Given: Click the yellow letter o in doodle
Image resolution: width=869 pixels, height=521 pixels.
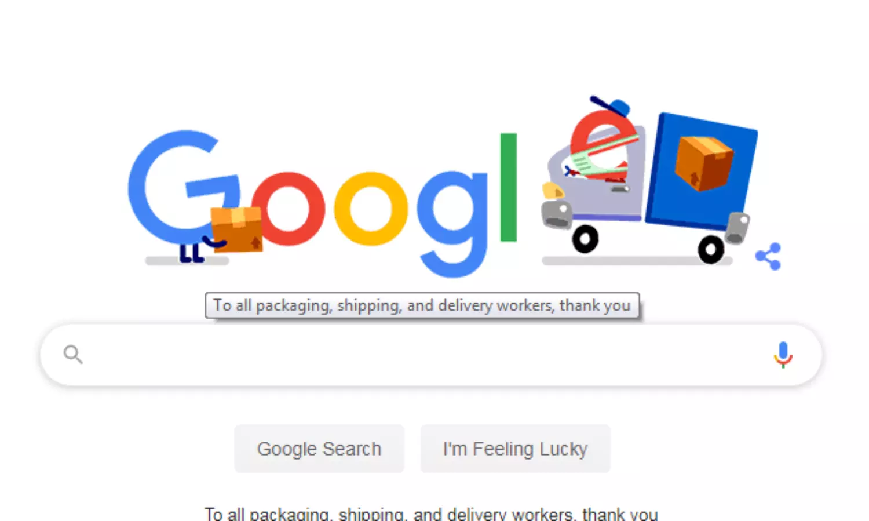Looking at the screenshot, I should 371,209.
